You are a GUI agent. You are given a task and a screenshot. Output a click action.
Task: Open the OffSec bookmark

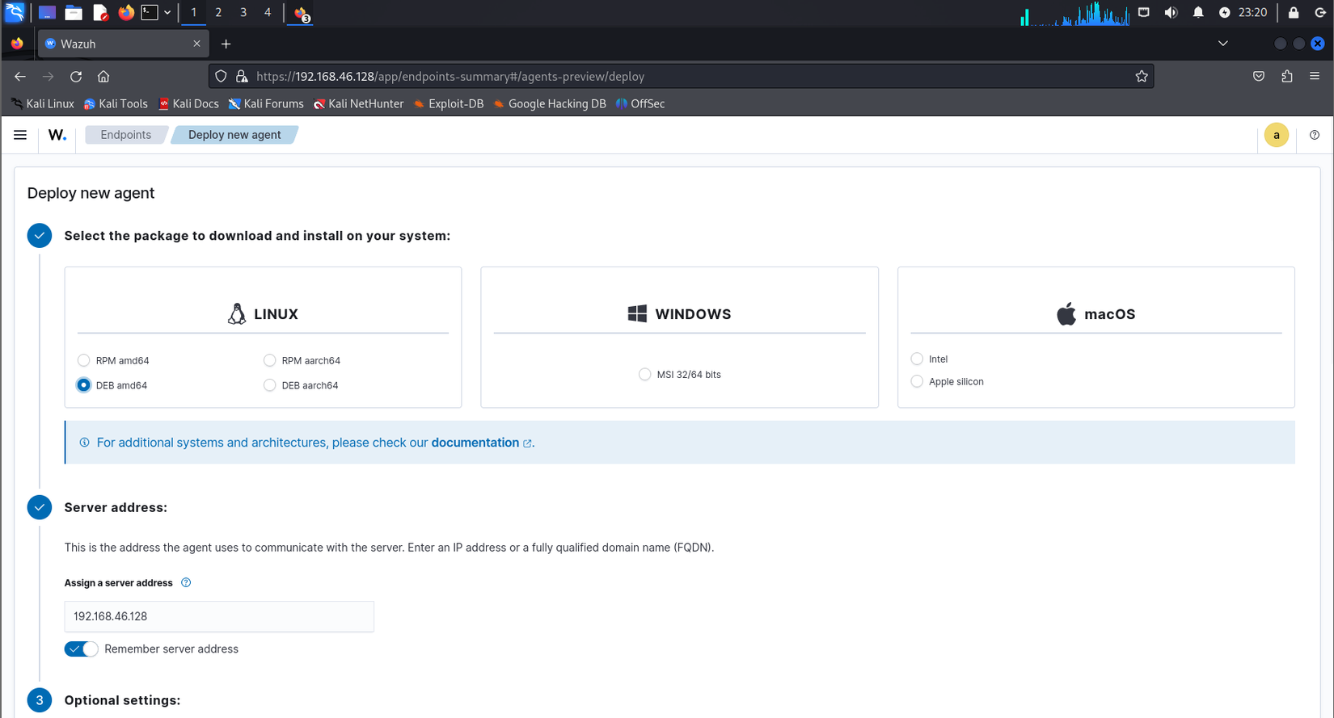[640, 103]
